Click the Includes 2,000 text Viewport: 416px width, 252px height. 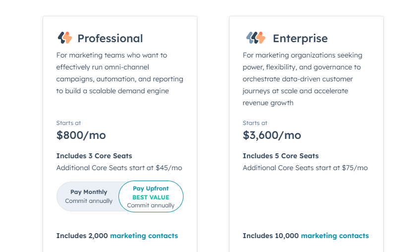(x=82, y=236)
